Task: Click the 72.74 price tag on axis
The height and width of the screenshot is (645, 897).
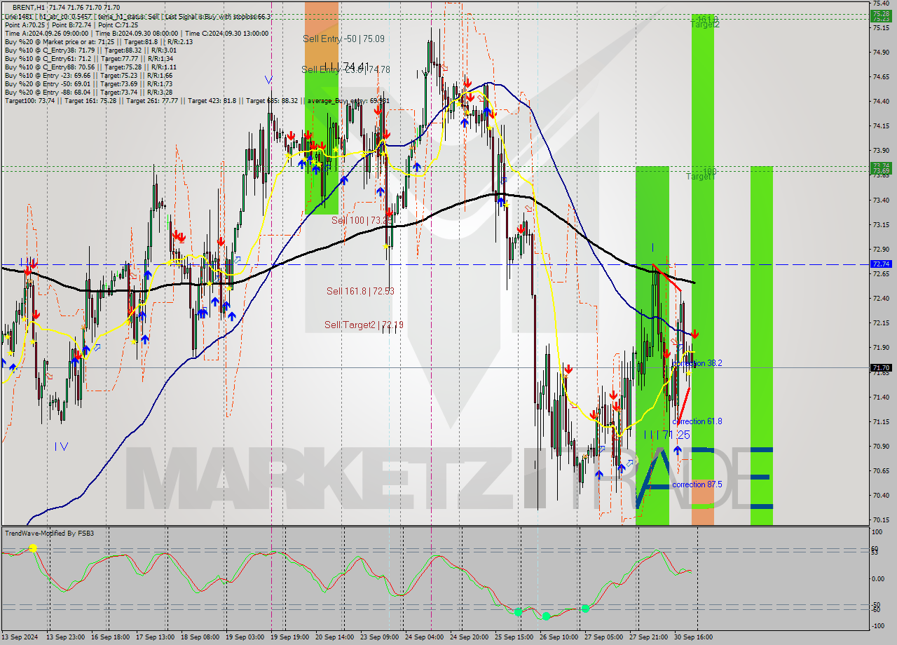Action: click(x=881, y=264)
